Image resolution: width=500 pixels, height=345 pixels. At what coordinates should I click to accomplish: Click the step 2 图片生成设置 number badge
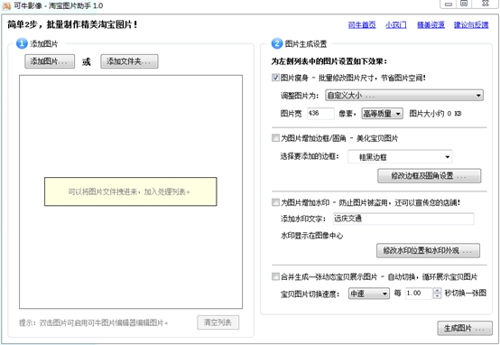[277, 43]
